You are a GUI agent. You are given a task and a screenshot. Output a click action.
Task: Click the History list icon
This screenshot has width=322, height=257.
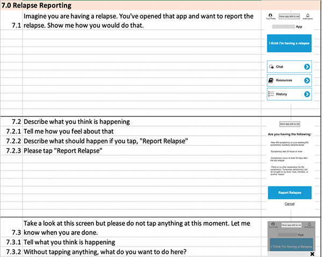271,94
